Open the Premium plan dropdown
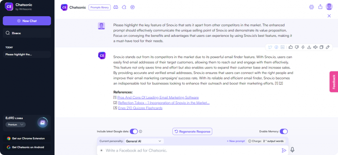This screenshot has width=338, height=155. [x=16, y=124]
